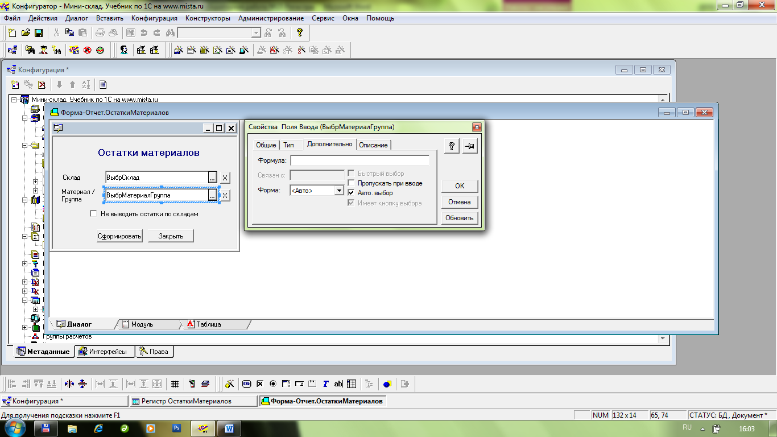Open Word from the Windows taskbar
Screen dimensions: 777x437
[x=229, y=428]
